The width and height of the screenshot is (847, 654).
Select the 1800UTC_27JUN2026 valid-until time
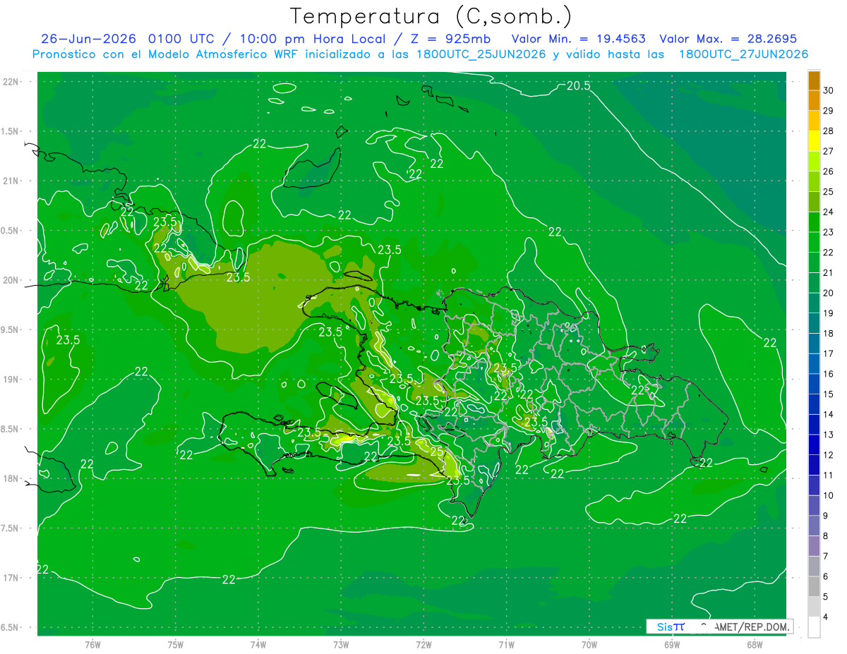(743, 54)
